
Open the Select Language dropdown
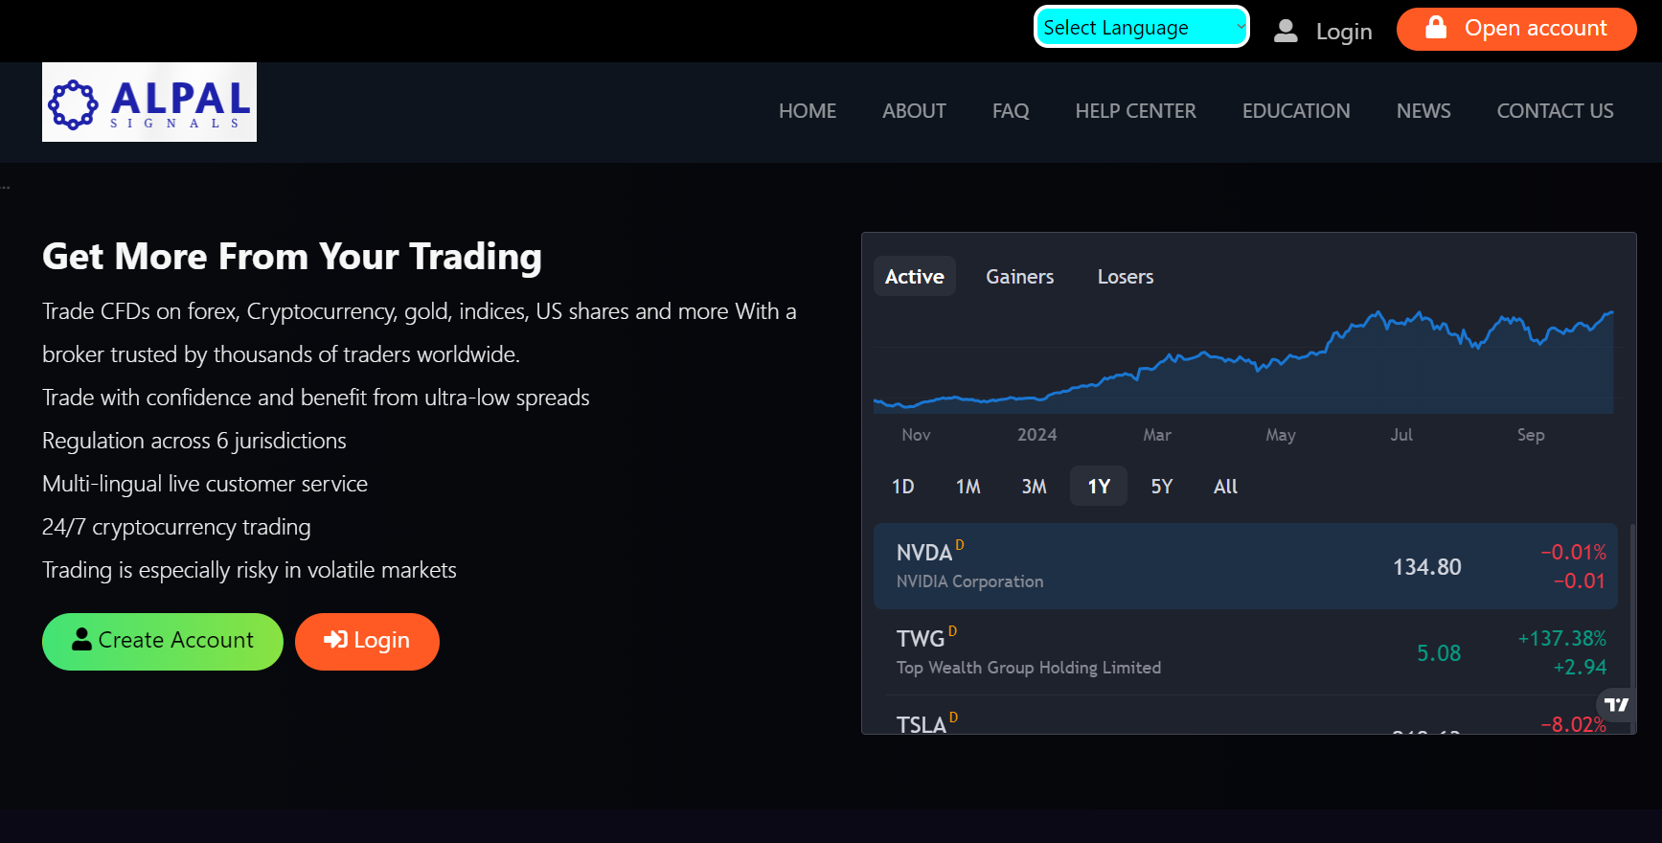click(1141, 28)
